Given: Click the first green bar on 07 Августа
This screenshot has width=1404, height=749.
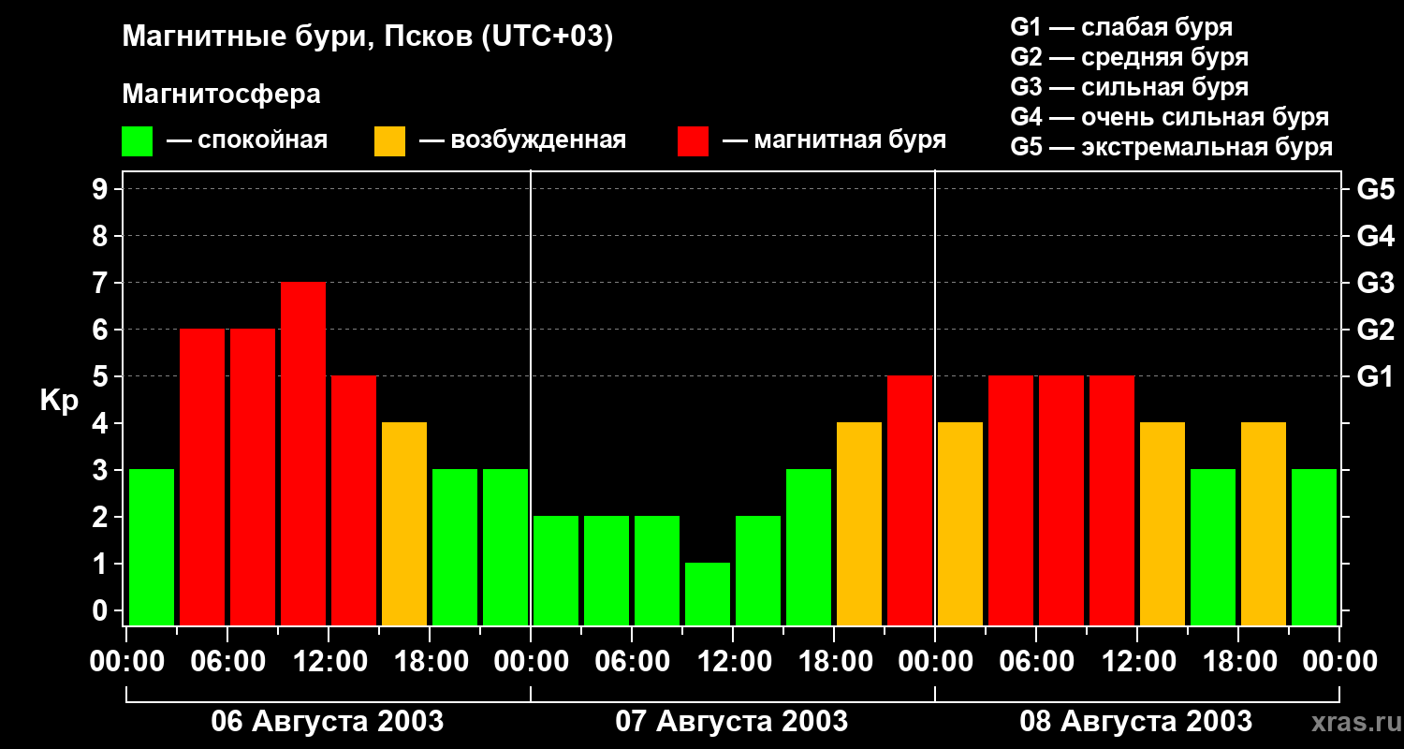Looking at the screenshot, I should [x=556, y=571].
